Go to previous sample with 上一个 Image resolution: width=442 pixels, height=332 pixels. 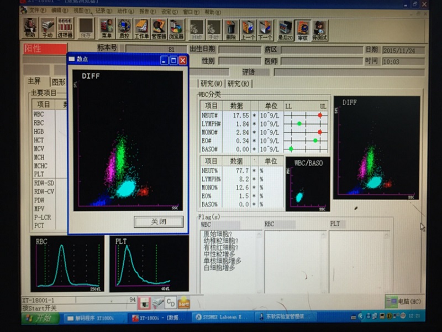(x=248, y=28)
